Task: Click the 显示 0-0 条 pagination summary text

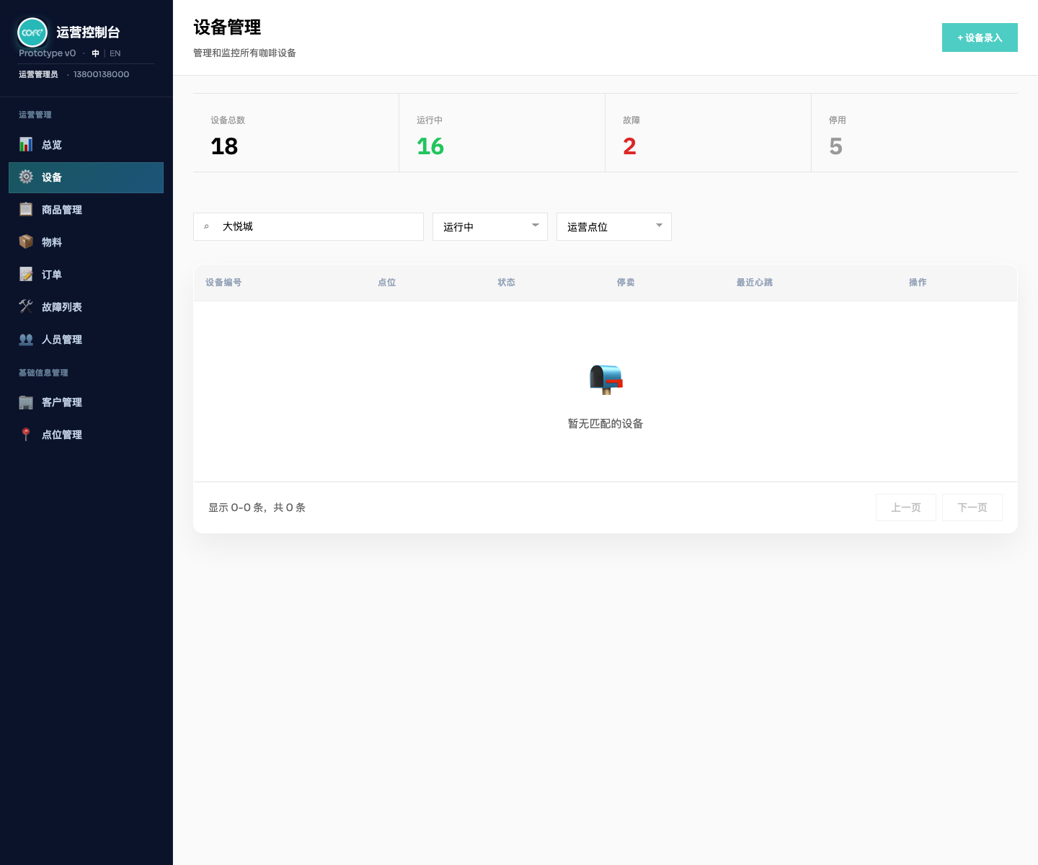Action: click(257, 507)
